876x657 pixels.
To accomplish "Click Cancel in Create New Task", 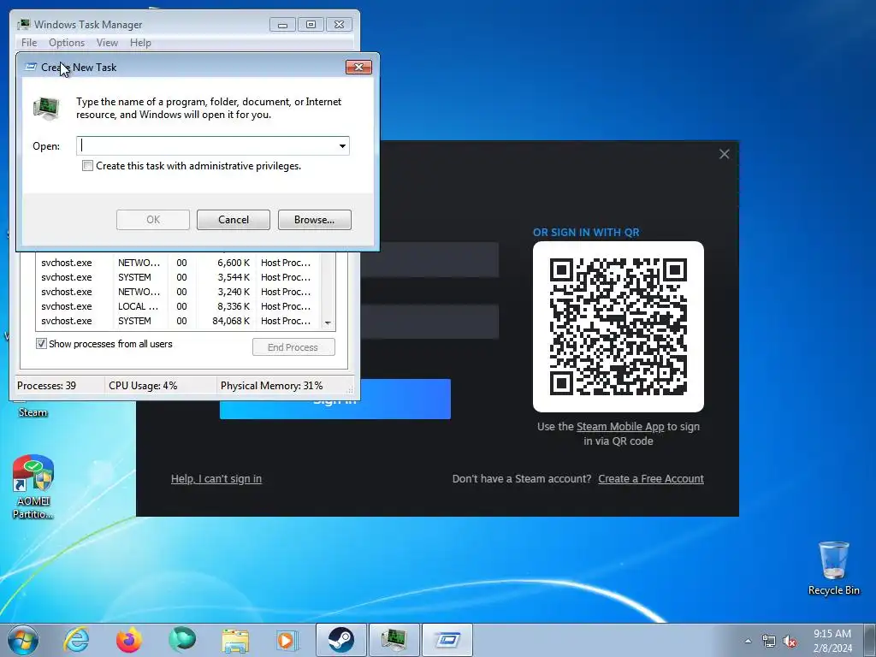I will click(234, 220).
